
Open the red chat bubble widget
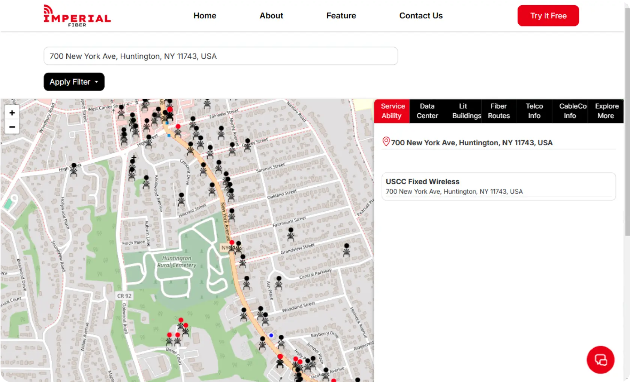tap(600, 360)
